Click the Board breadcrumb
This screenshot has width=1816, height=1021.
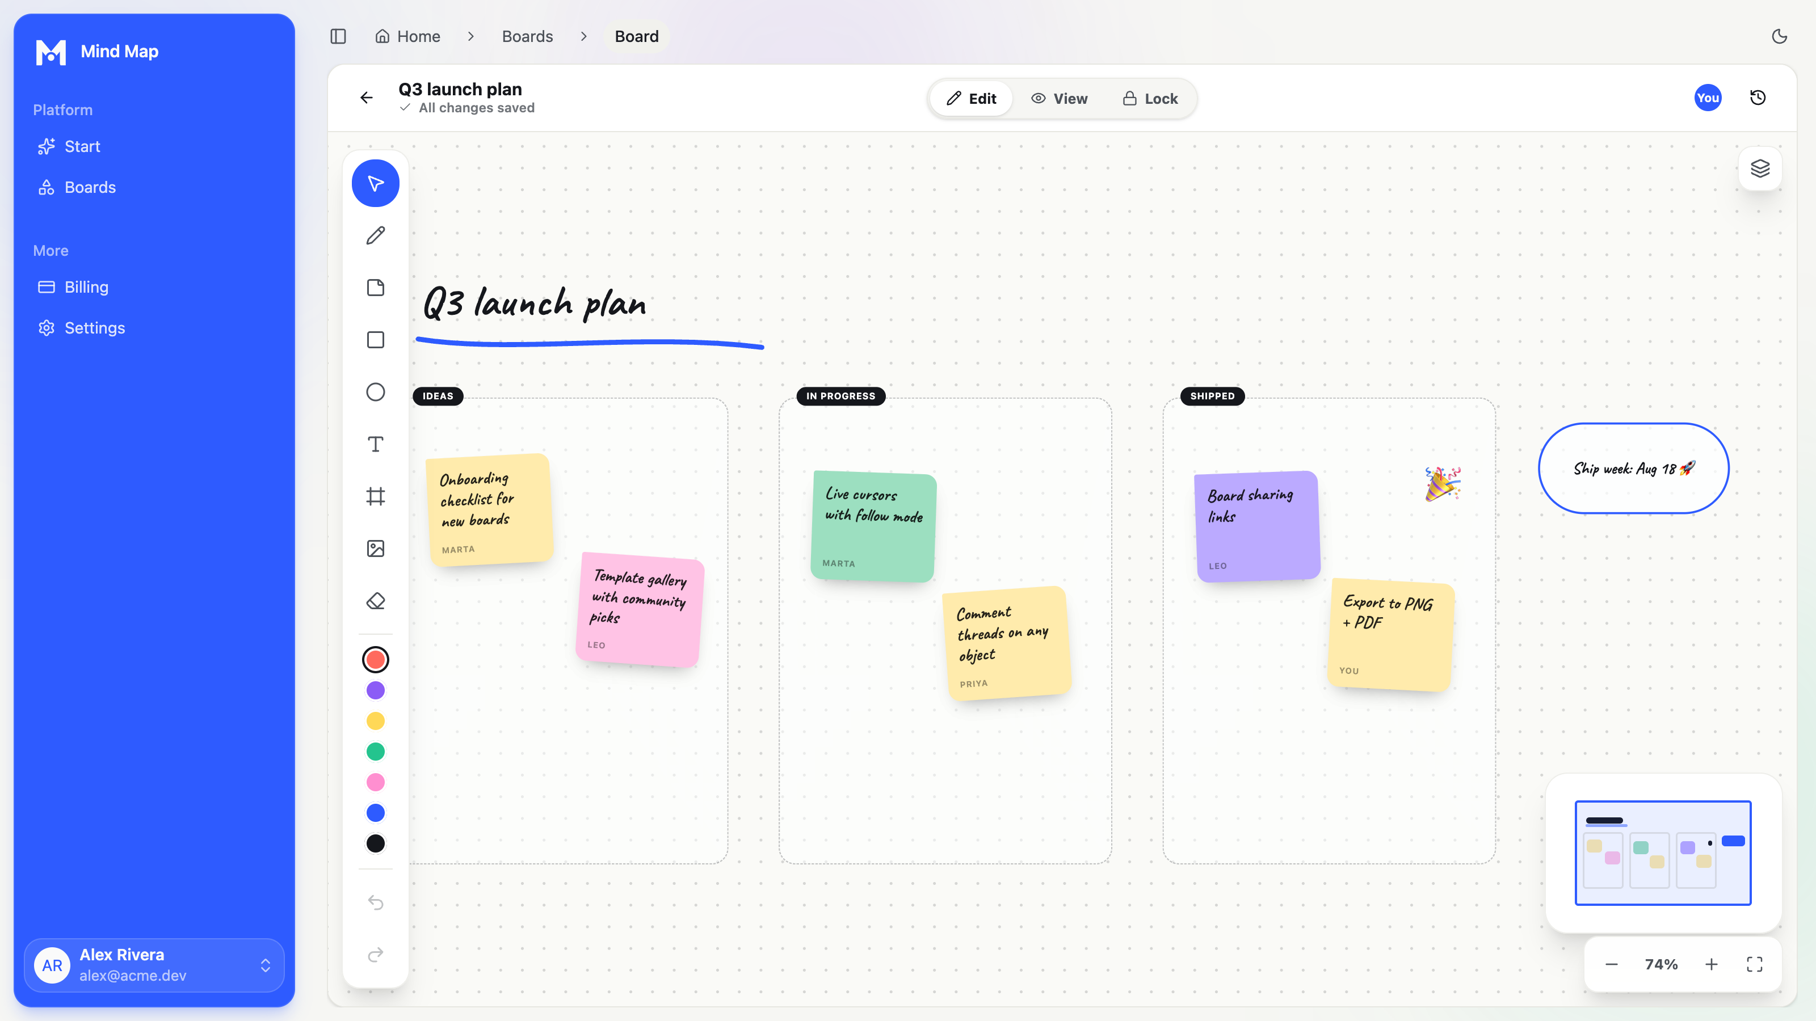tap(637, 37)
